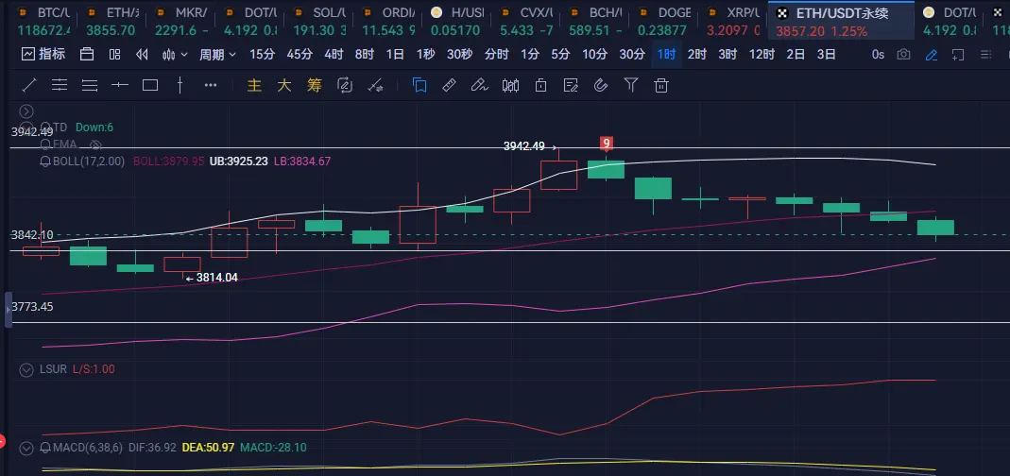Collapse the LSUR indicator panel chevron
This screenshot has width=1010, height=476.
coord(26,369)
